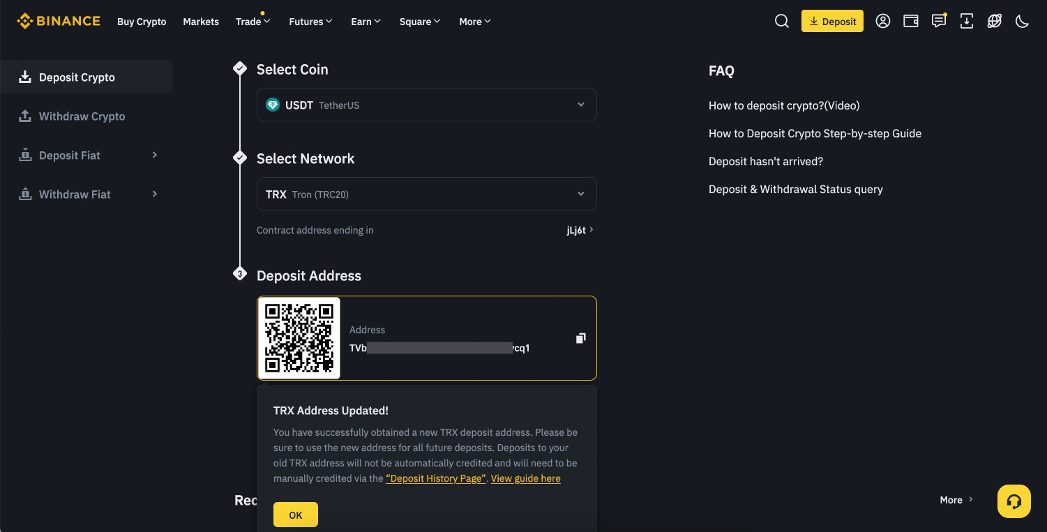Expand the Square menu
Screen dimensions: 1047x532
420,22
